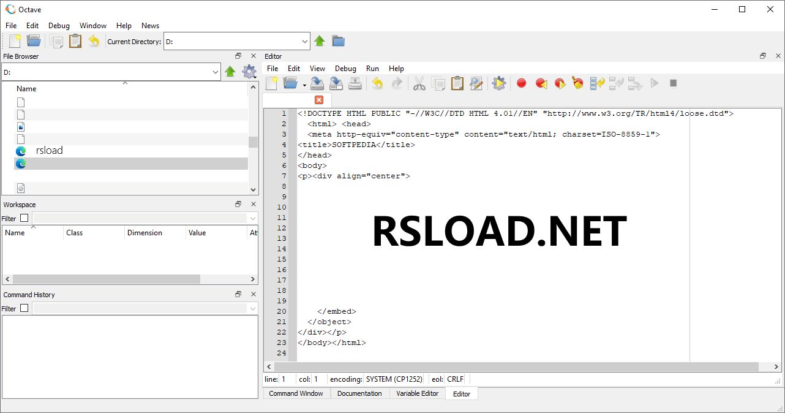The width and height of the screenshot is (785, 413).
Task: Open the main Debug menu
Action: (x=59, y=26)
